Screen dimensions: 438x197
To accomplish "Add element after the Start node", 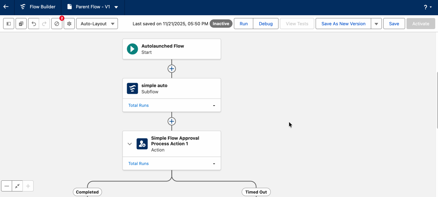I will point(172,69).
